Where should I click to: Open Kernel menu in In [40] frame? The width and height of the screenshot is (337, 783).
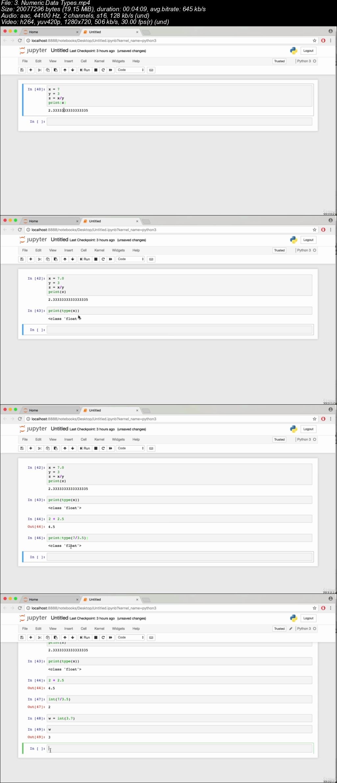coord(99,61)
